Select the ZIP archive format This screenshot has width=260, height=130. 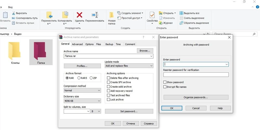[91, 78]
